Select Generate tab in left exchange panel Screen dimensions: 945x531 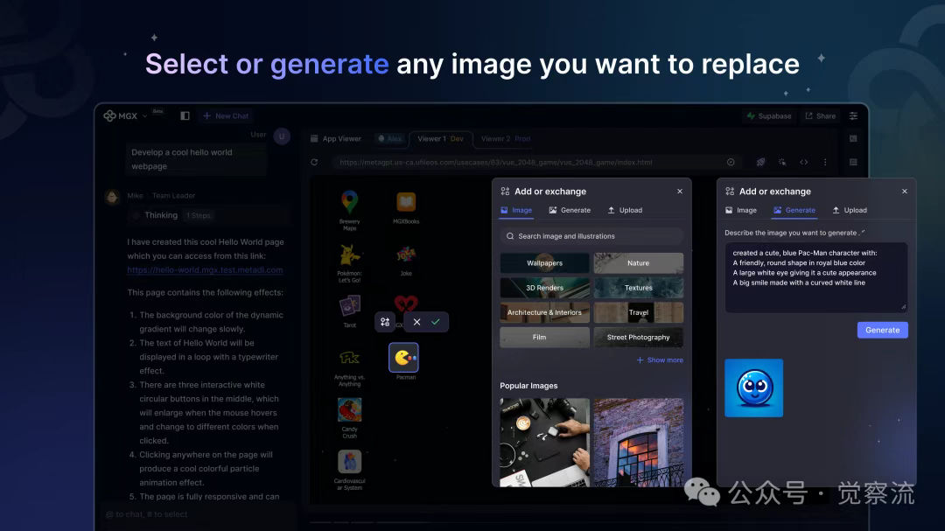click(x=570, y=210)
